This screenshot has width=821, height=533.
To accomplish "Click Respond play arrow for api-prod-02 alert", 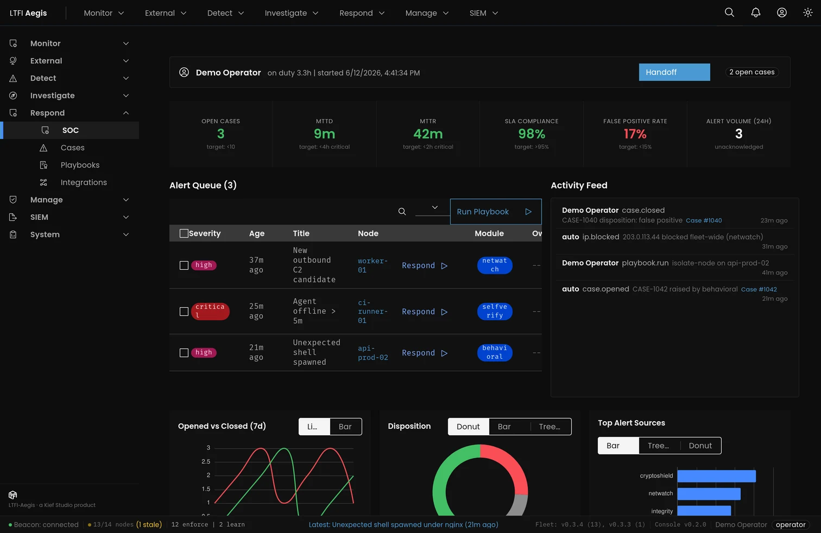I will [x=444, y=353].
